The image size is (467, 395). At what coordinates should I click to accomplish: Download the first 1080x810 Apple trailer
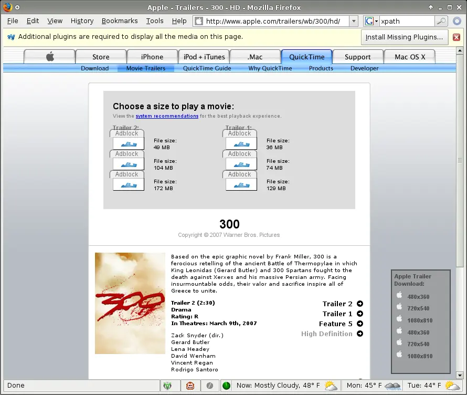[420, 320]
